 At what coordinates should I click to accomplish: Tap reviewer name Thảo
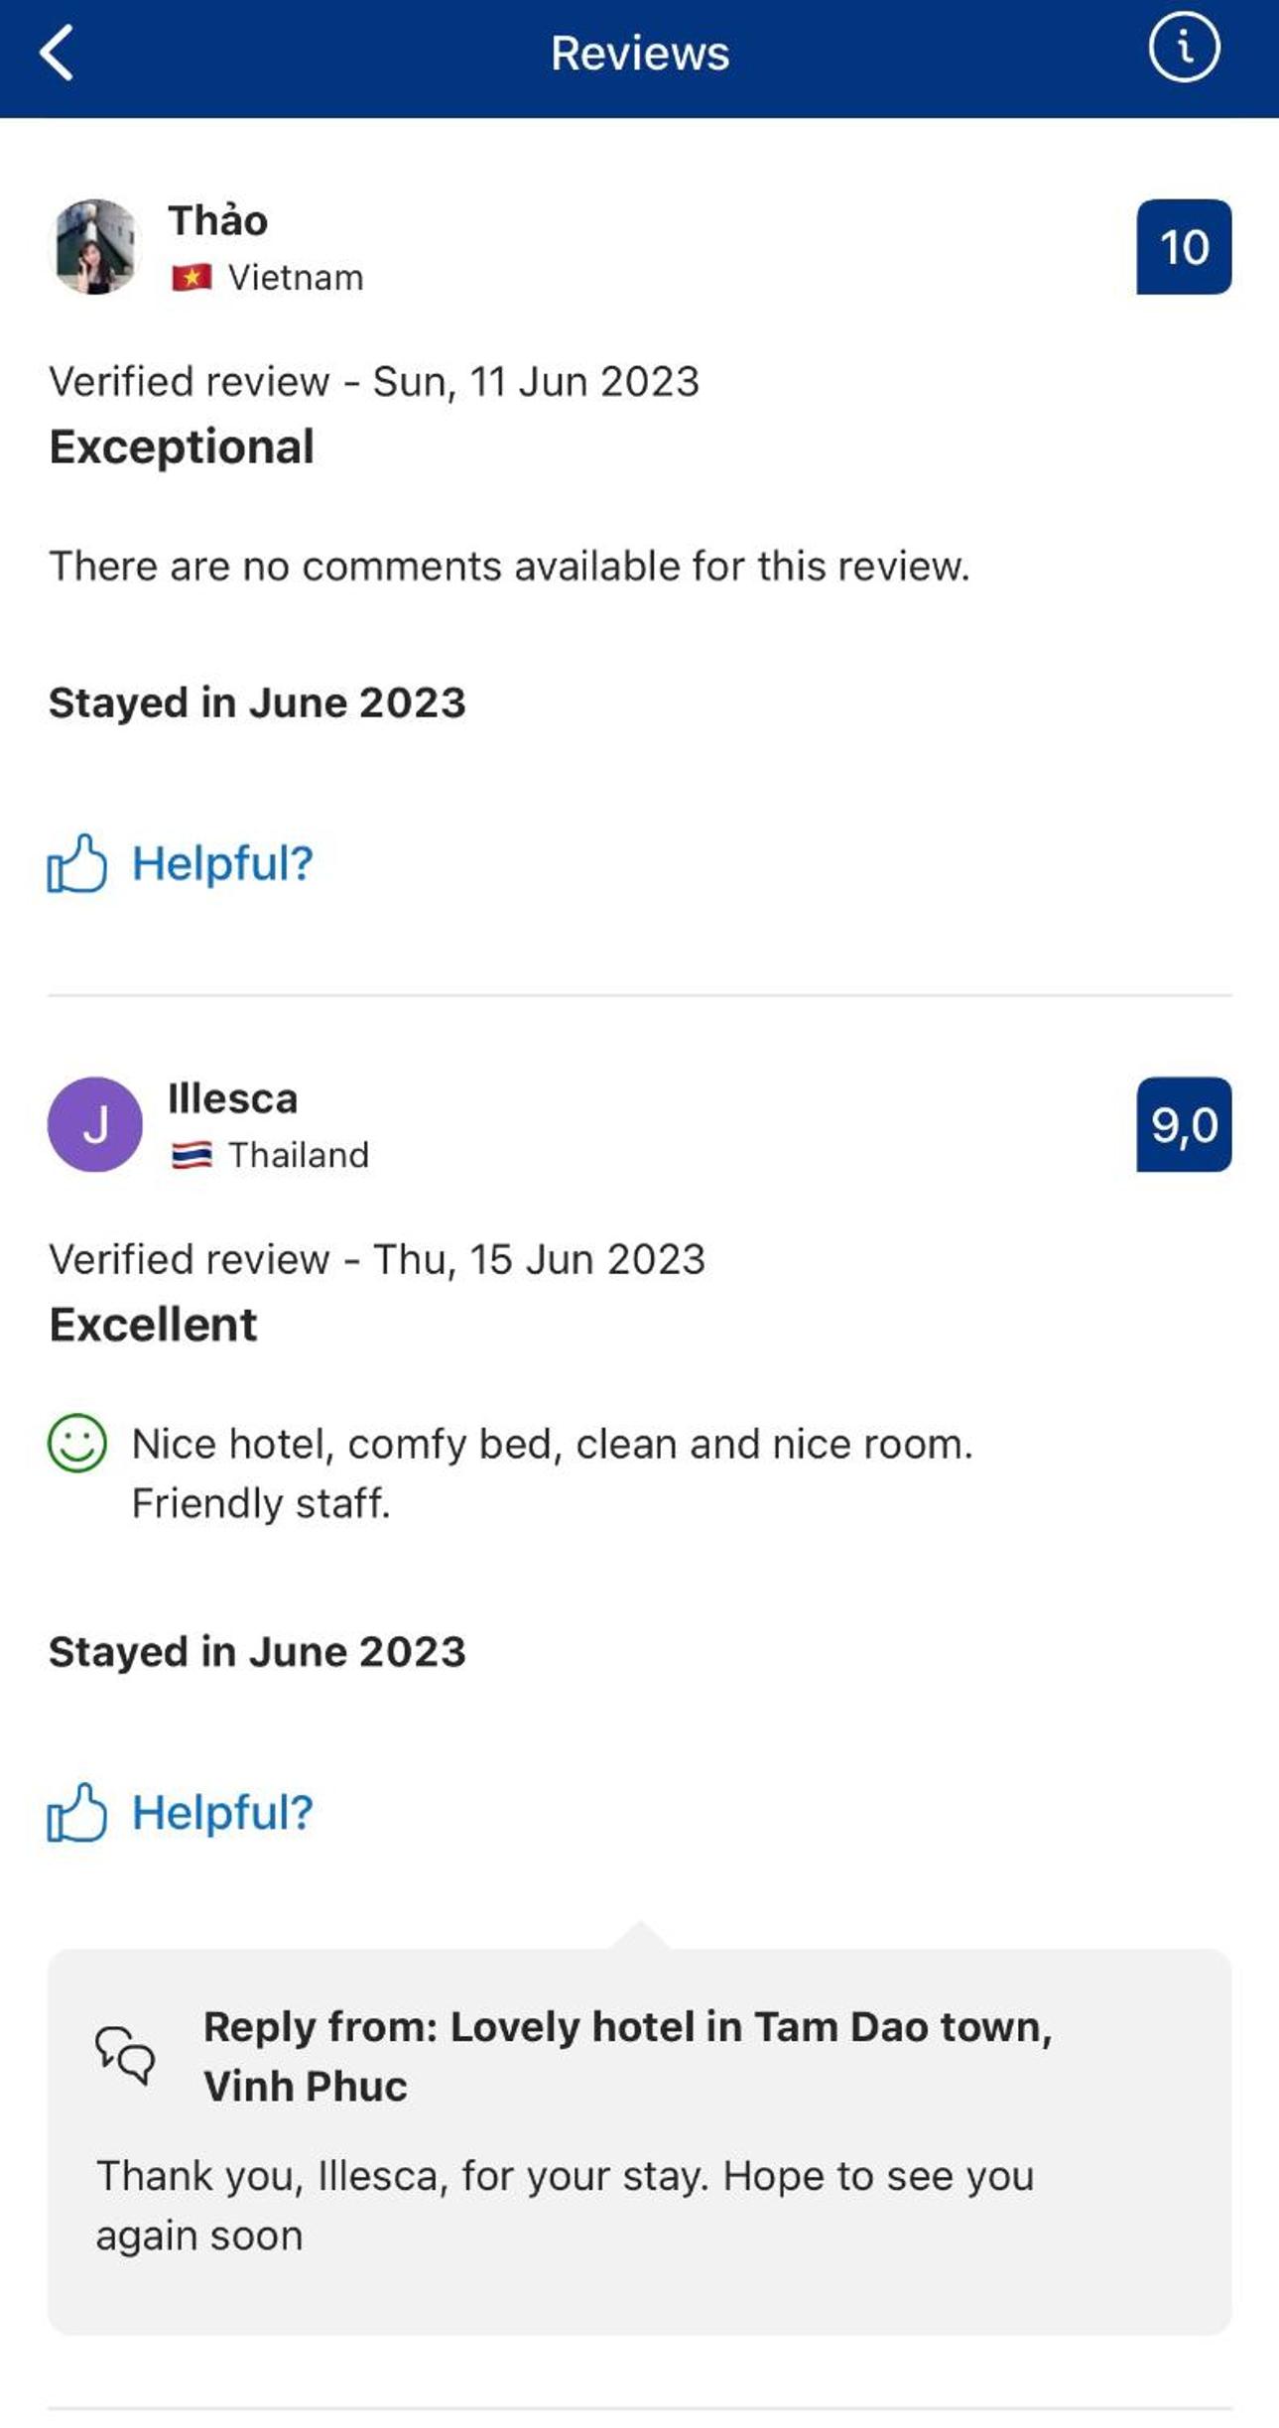218,220
